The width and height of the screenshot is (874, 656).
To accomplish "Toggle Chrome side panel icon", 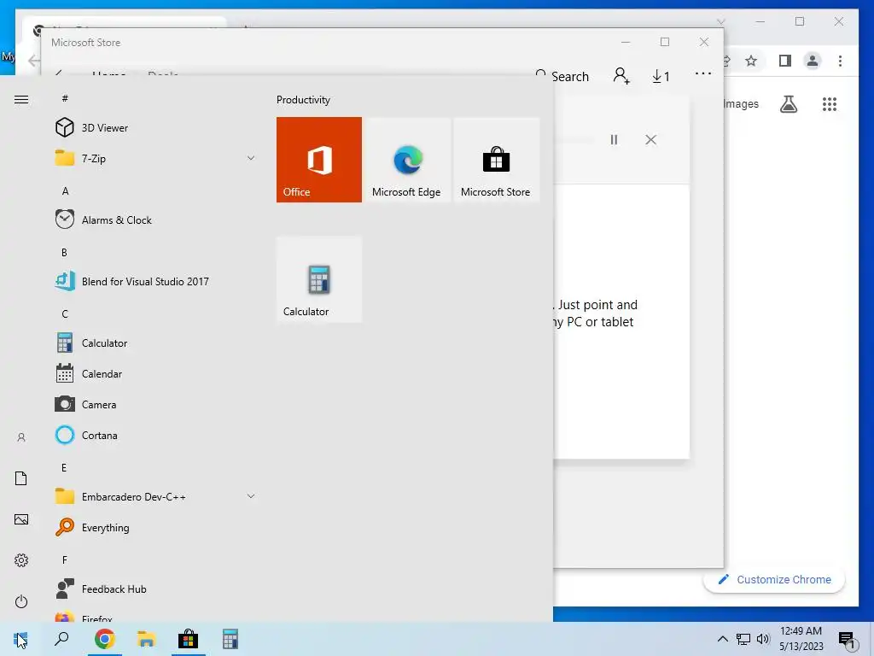I will (785, 61).
